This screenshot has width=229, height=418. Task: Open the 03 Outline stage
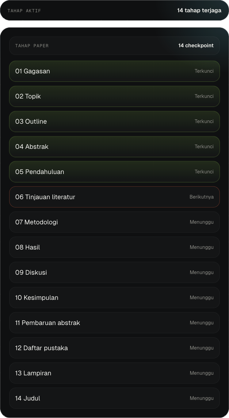click(114, 122)
